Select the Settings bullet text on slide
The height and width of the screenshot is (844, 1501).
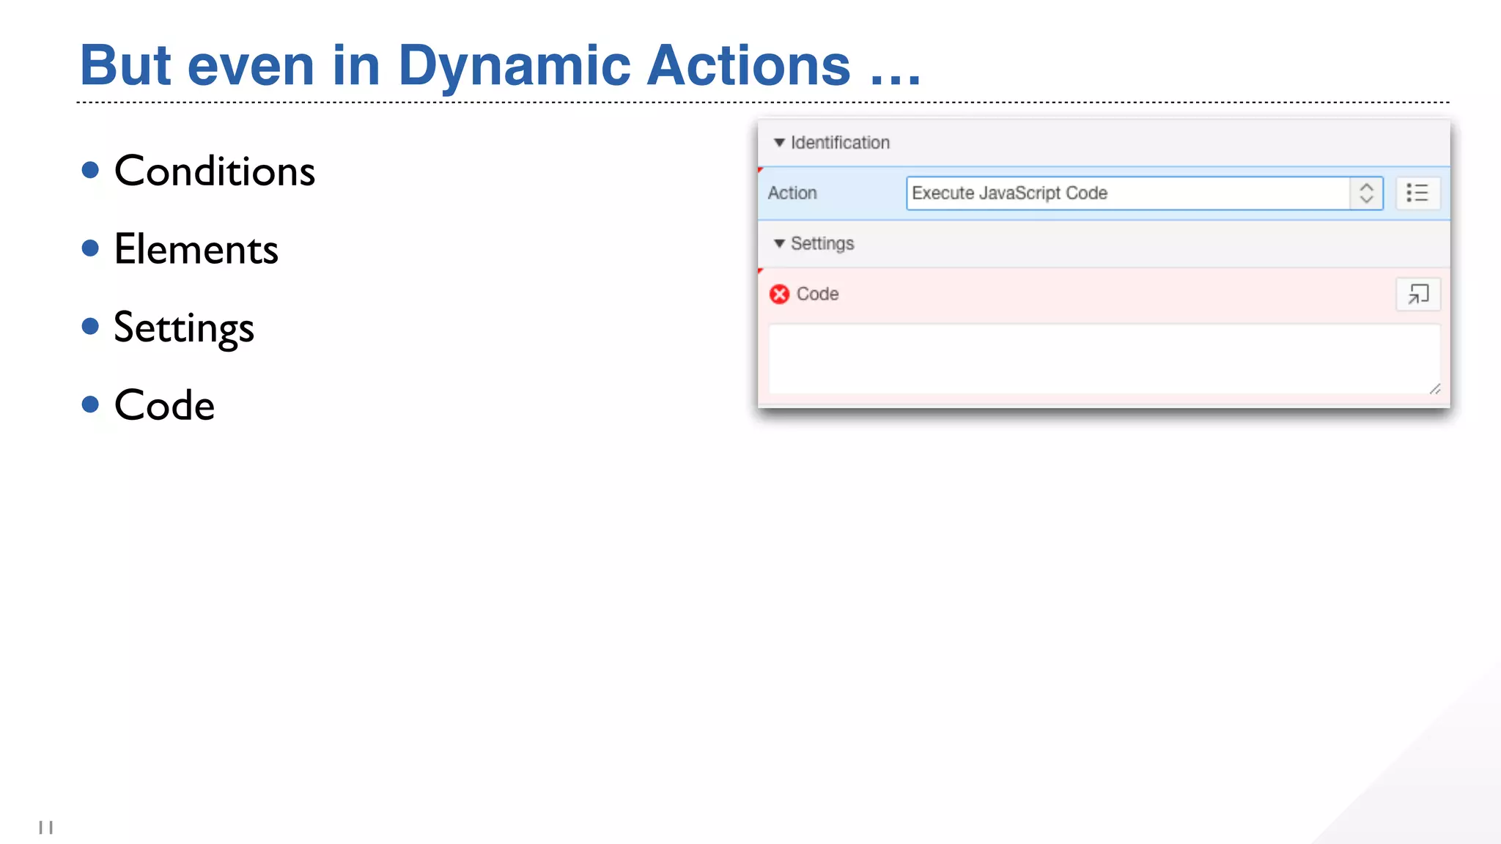184,327
